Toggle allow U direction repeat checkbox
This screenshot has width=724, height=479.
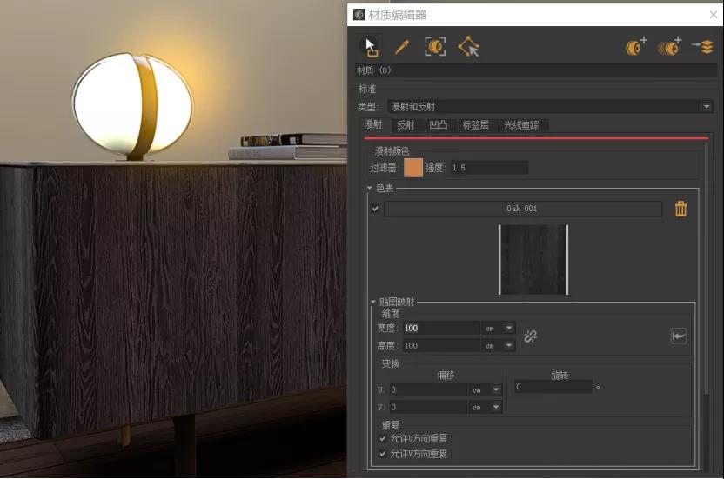click(384, 439)
